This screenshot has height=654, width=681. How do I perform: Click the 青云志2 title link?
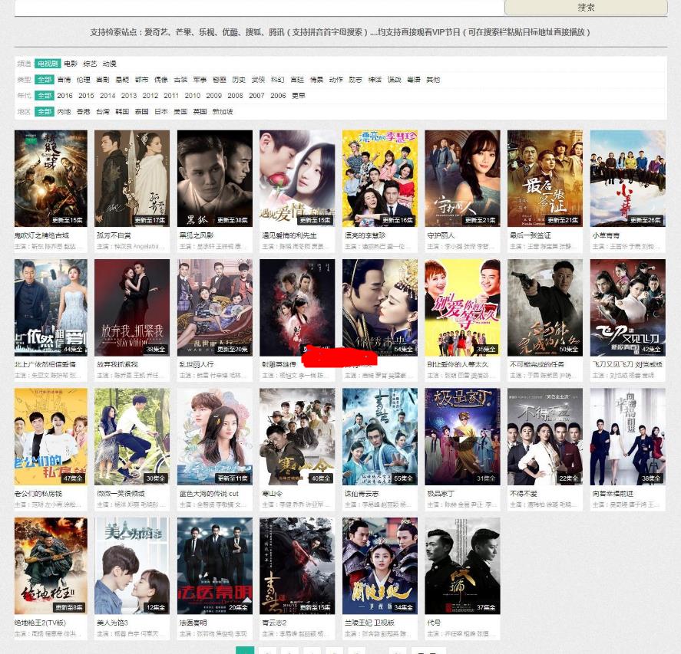click(x=275, y=623)
